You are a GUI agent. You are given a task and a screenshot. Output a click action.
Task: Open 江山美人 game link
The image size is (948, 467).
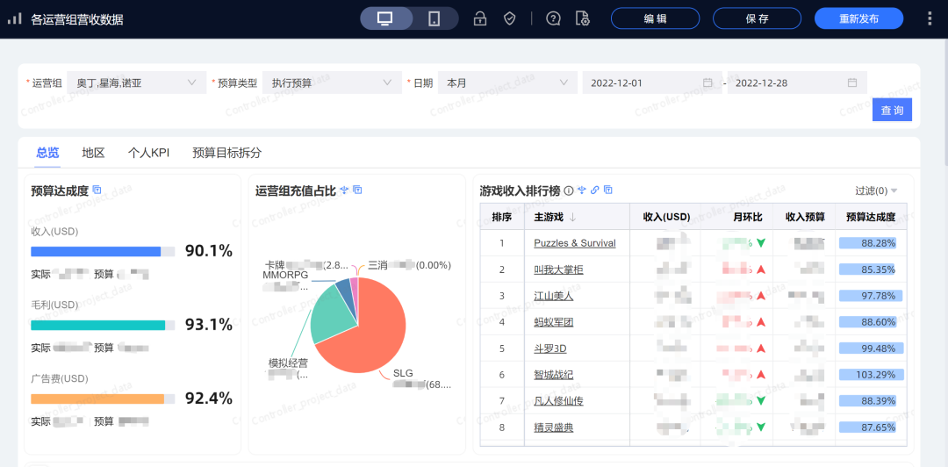point(553,297)
